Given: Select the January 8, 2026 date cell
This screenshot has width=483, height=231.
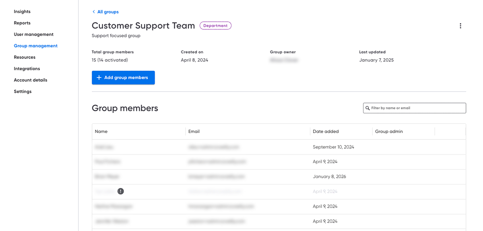Looking at the screenshot, I should click(329, 176).
